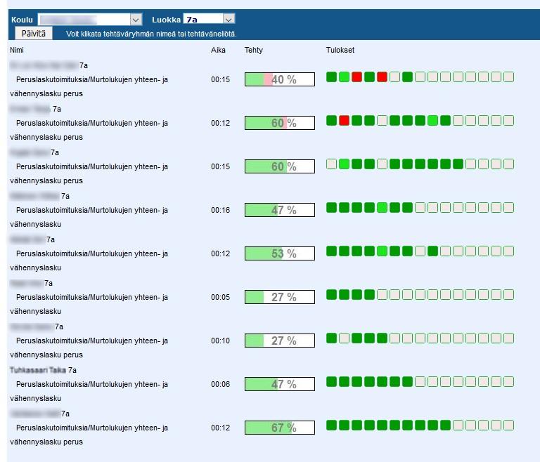540x462 pixels.
Task: Click the 67 % progress bar
Action: pyautogui.click(x=280, y=428)
